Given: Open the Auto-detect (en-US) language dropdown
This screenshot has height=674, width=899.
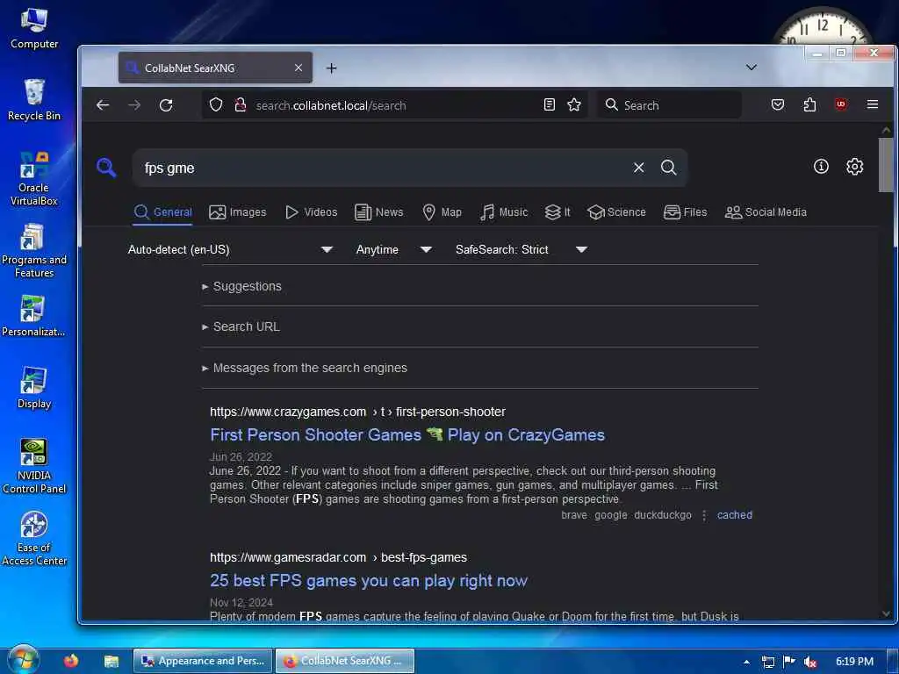Looking at the screenshot, I should [230, 249].
